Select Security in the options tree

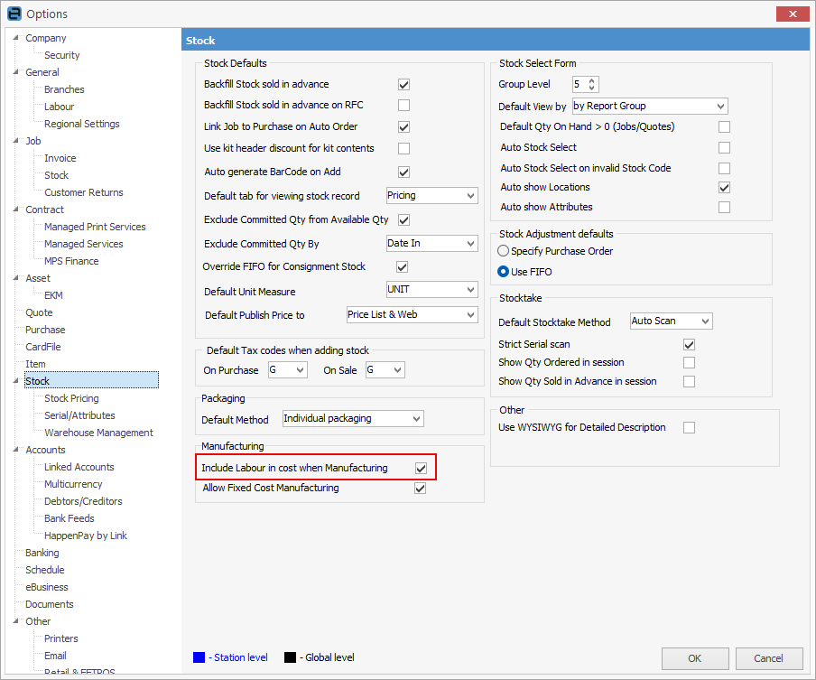click(62, 55)
